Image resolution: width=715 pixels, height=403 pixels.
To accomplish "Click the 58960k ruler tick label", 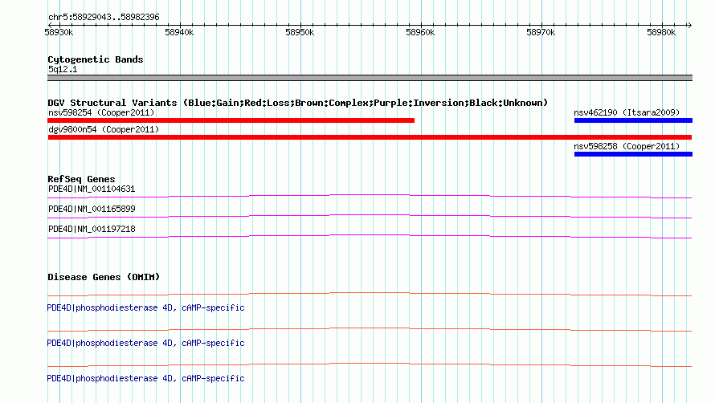I will coord(420,32).
